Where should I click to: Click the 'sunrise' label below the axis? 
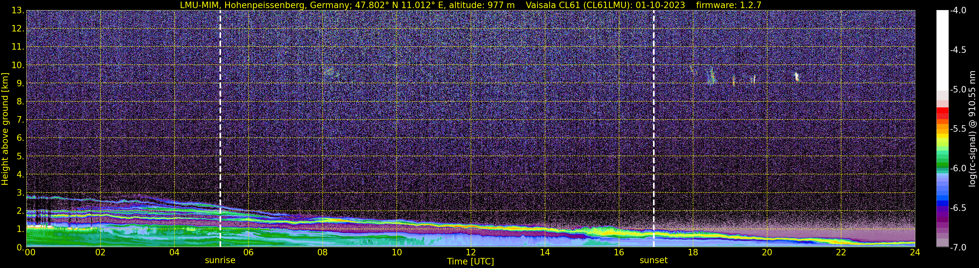point(220,261)
